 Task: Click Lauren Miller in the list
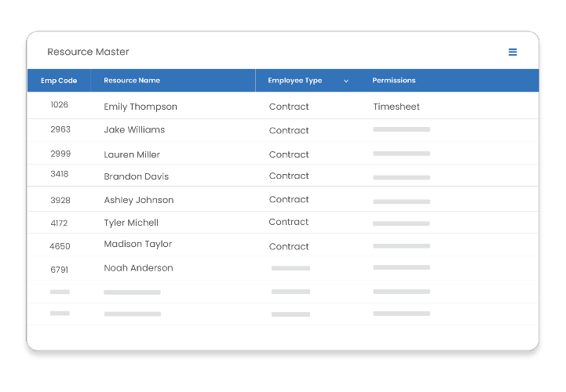click(x=132, y=154)
